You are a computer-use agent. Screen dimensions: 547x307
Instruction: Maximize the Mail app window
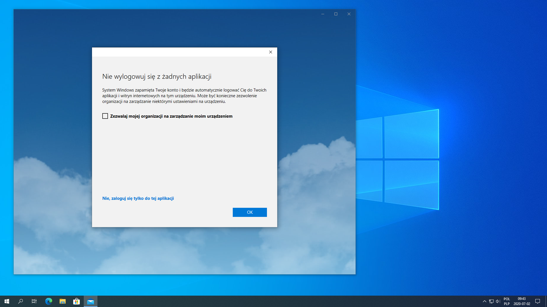[336, 14]
